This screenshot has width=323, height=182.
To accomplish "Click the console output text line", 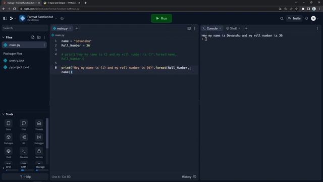I will click(242, 35).
